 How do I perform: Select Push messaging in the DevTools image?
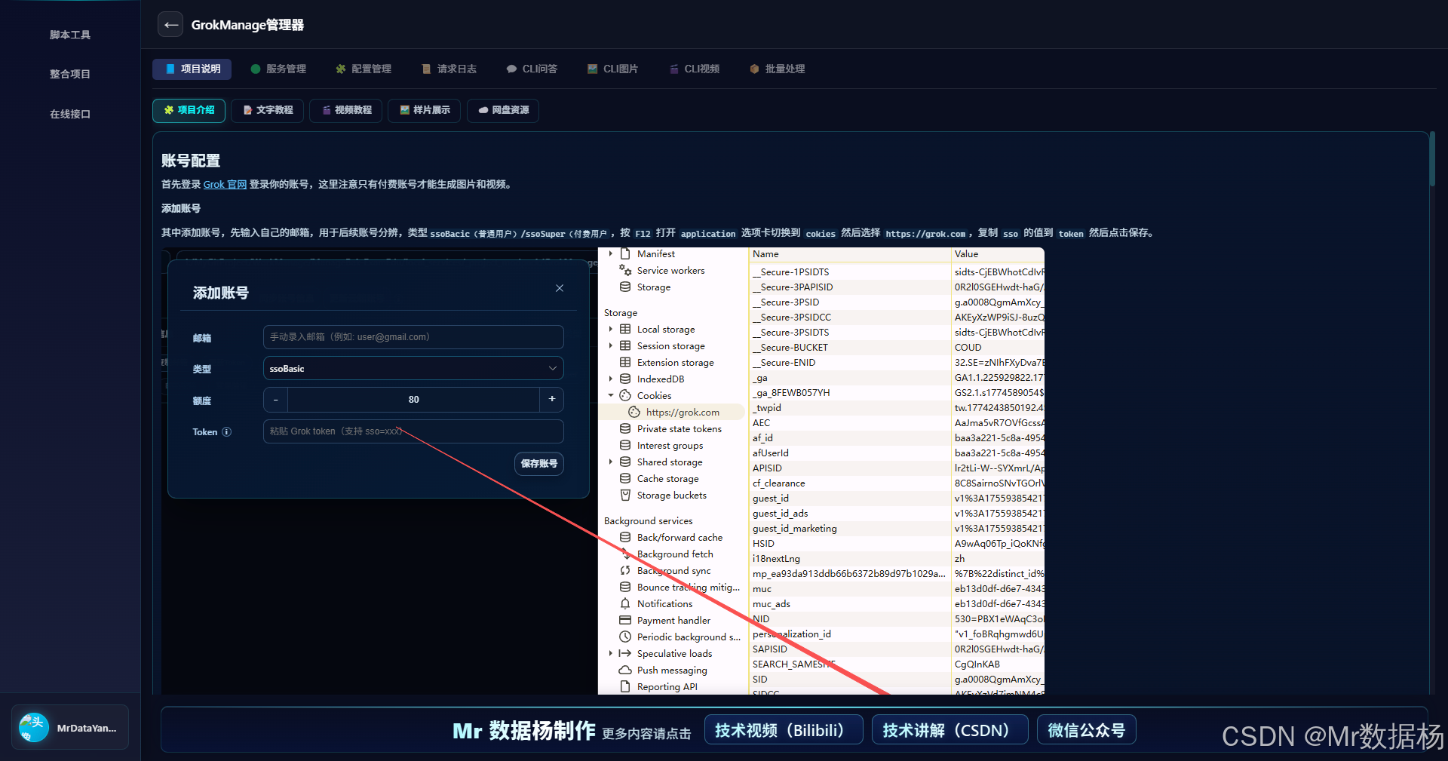[x=672, y=670]
